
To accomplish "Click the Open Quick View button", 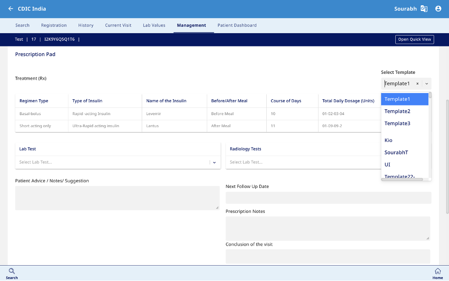I will [x=414, y=39].
